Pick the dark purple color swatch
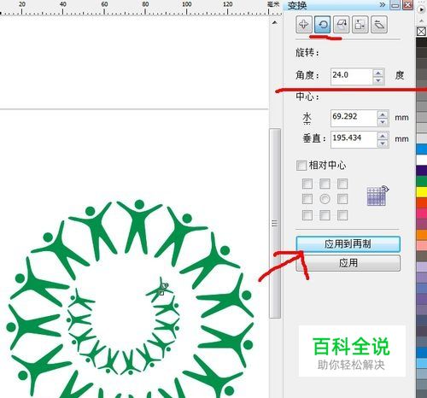The image size is (427, 398). pos(422,170)
